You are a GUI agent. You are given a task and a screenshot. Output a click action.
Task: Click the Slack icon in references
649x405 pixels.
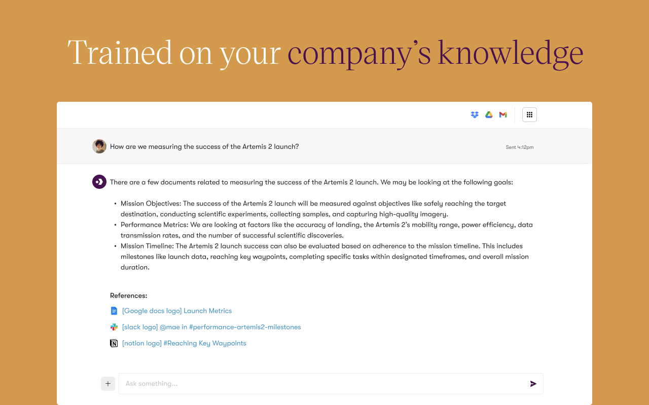pyautogui.click(x=114, y=327)
